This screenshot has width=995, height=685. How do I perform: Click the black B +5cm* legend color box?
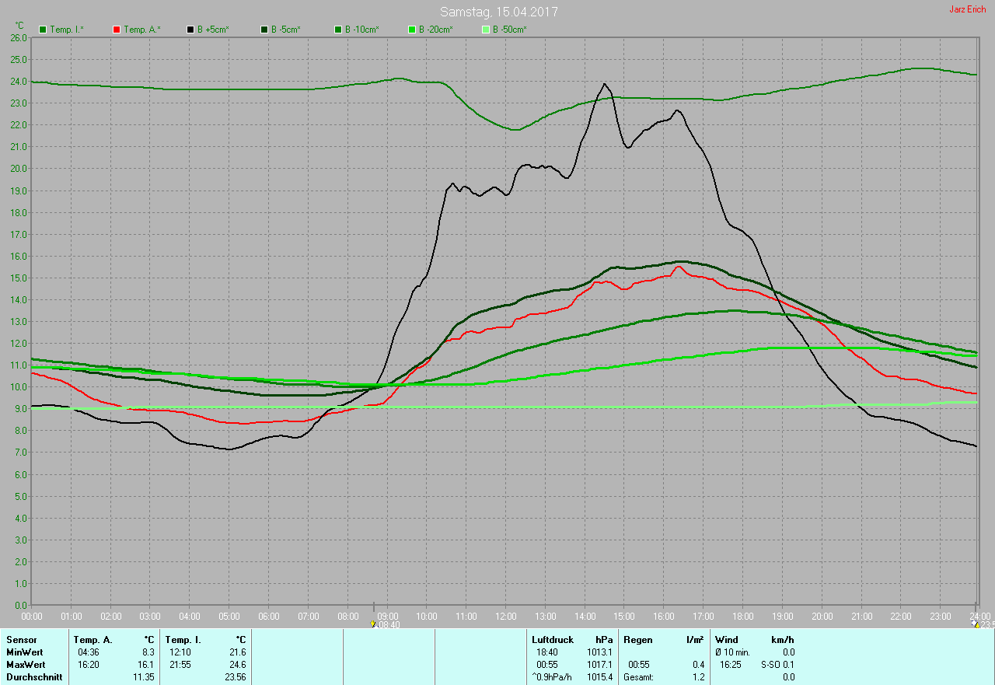click(190, 30)
